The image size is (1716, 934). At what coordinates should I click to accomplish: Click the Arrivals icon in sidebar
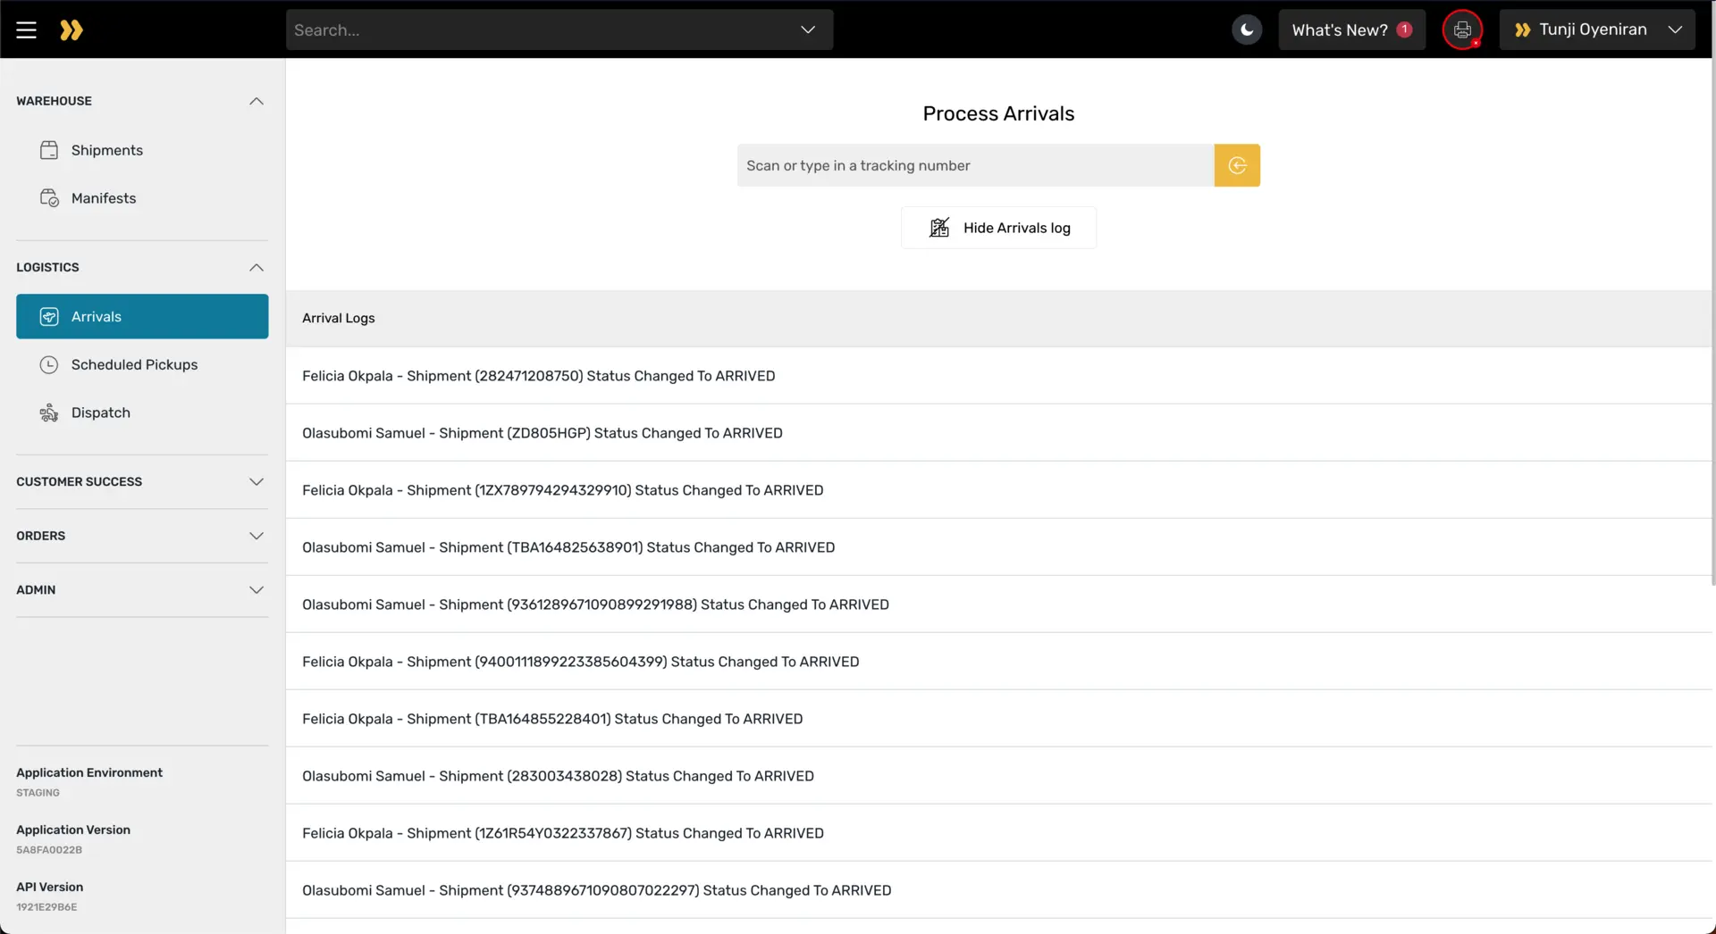49,317
